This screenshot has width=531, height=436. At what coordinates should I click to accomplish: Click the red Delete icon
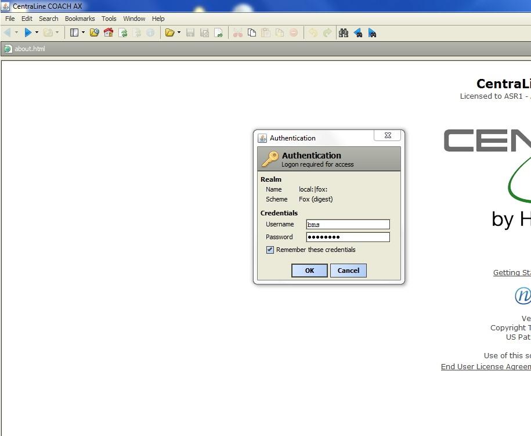point(294,33)
